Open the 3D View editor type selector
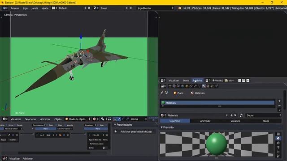Screen dimensions: 287x161 pyautogui.click(x=5, y=119)
